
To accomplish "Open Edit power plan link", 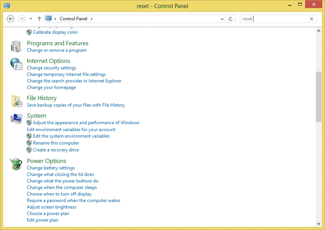I will [42, 220].
